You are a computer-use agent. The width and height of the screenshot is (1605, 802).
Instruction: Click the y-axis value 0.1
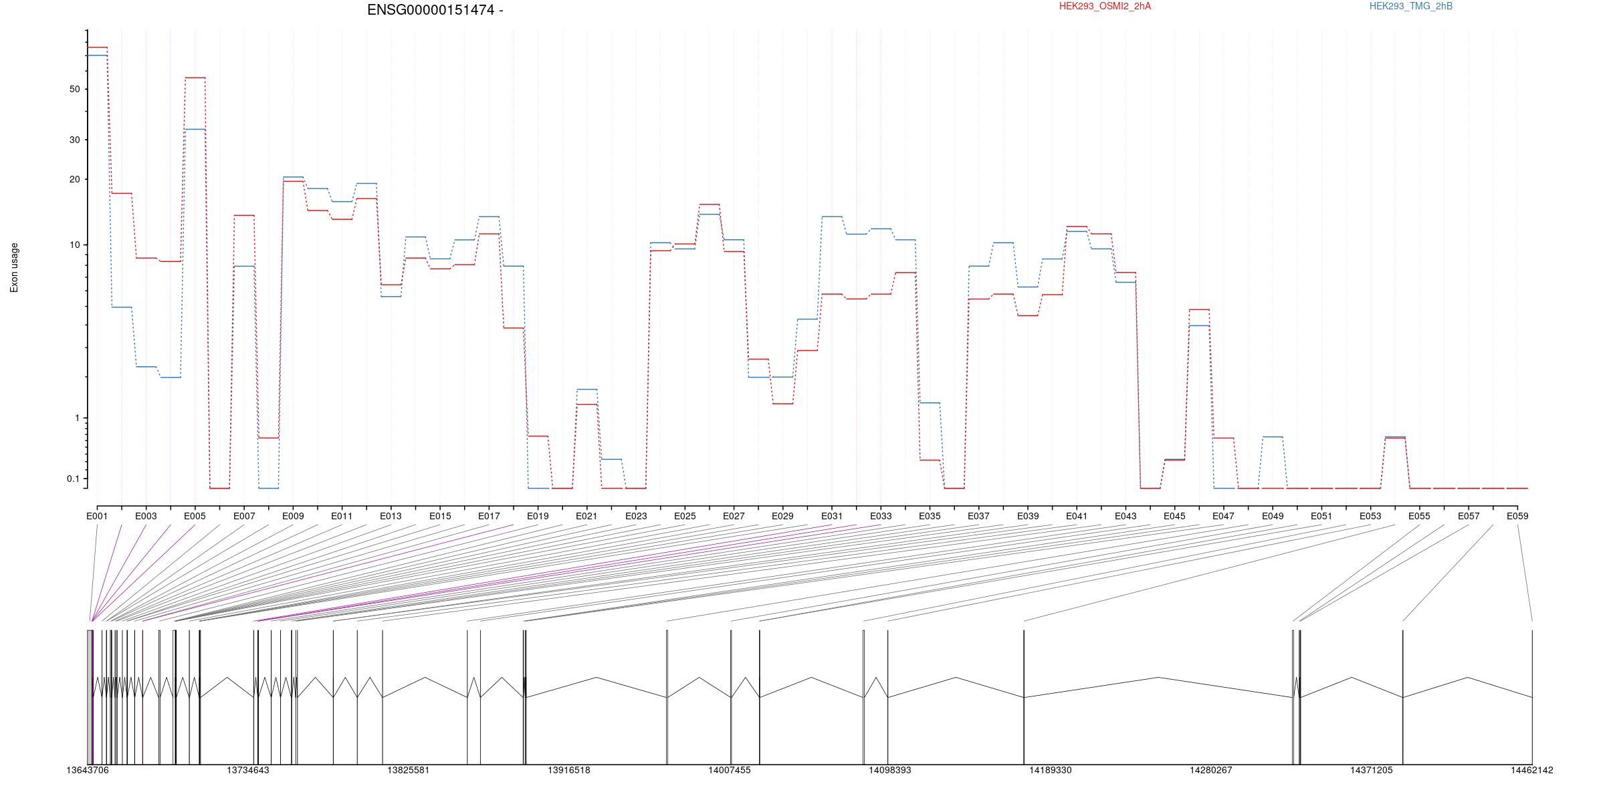[73, 479]
